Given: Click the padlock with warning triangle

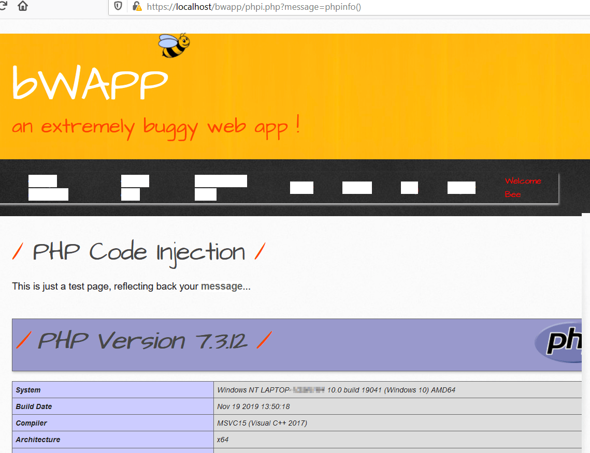Looking at the screenshot, I should point(137,7).
